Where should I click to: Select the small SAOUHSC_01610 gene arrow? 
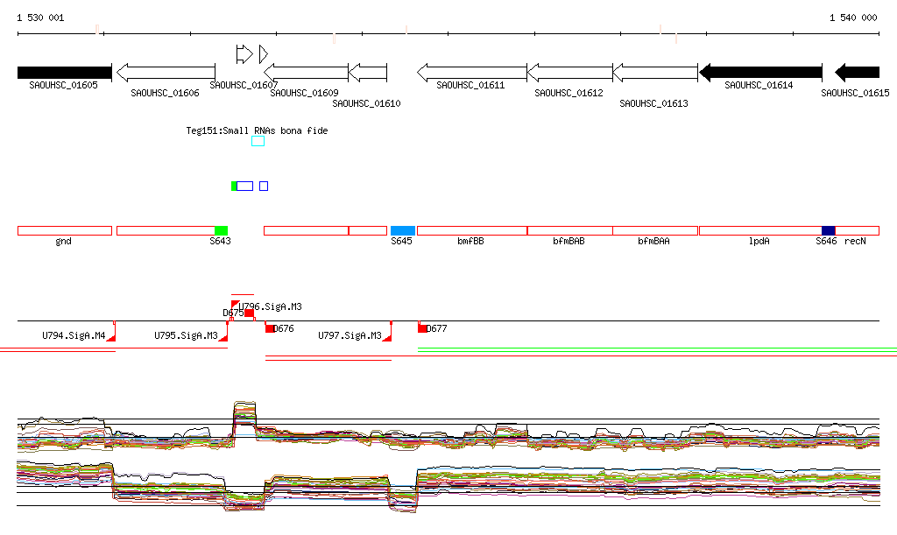(x=368, y=72)
